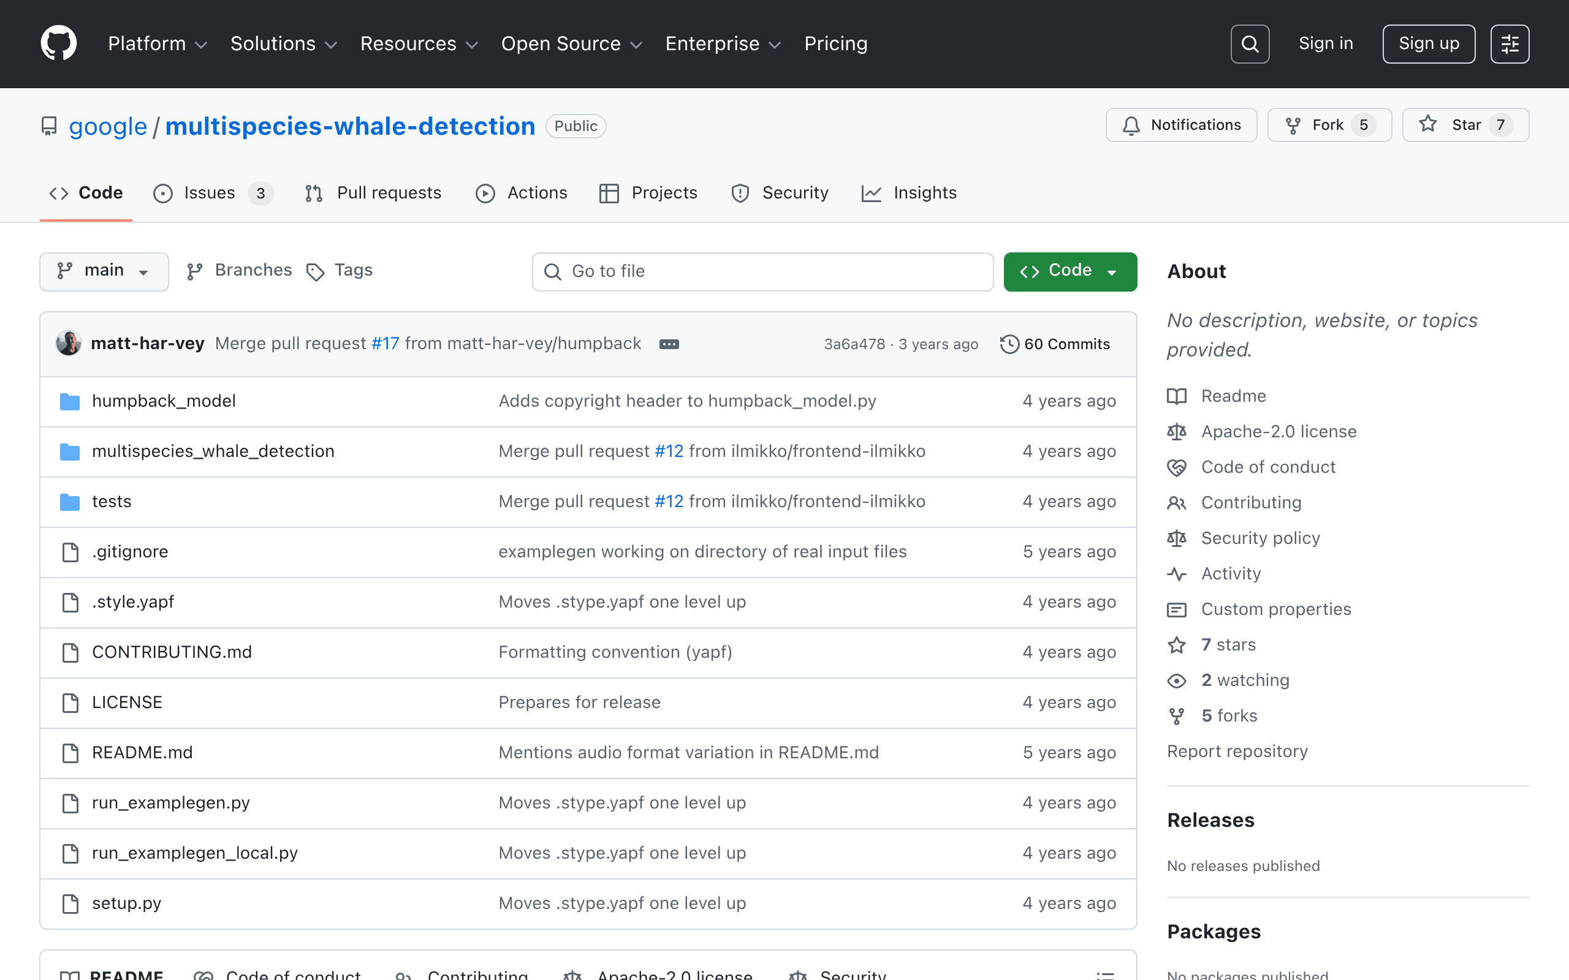Expand the Solutions menu

284,43
